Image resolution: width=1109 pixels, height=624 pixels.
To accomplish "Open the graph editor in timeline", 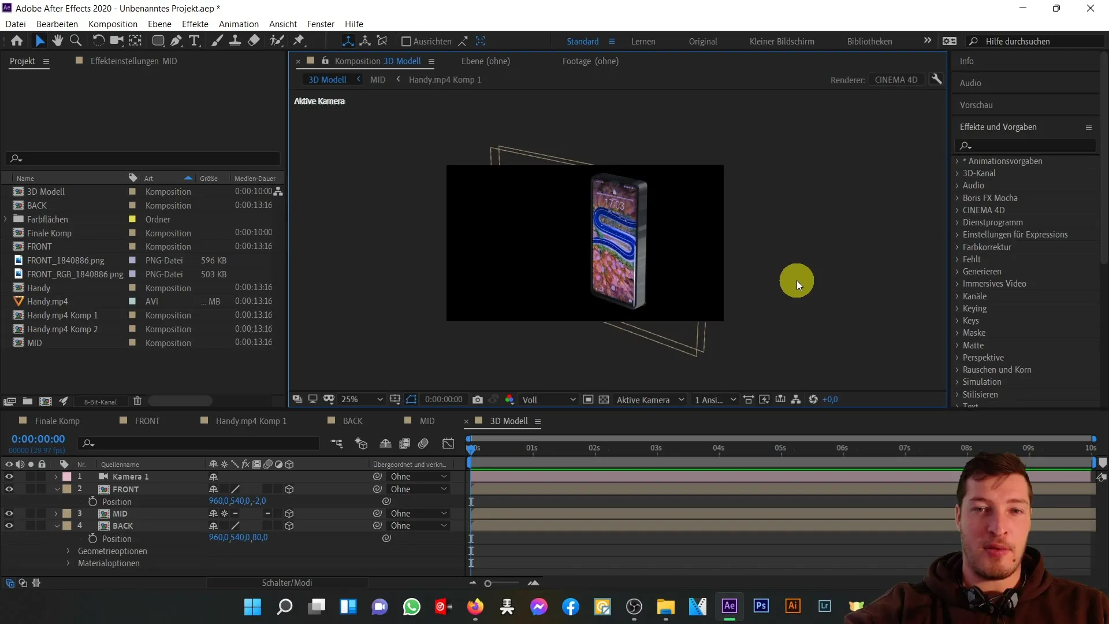I will point(448,444).
